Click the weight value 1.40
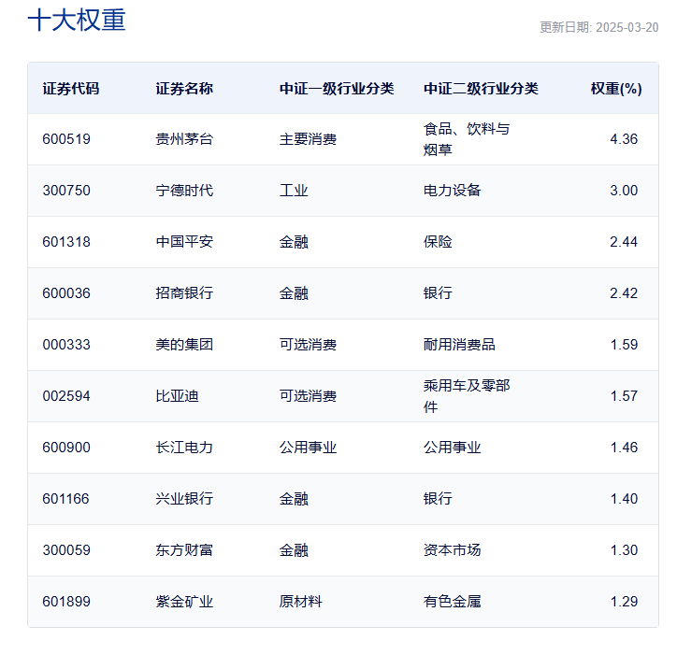 click(x=624, y=498)
